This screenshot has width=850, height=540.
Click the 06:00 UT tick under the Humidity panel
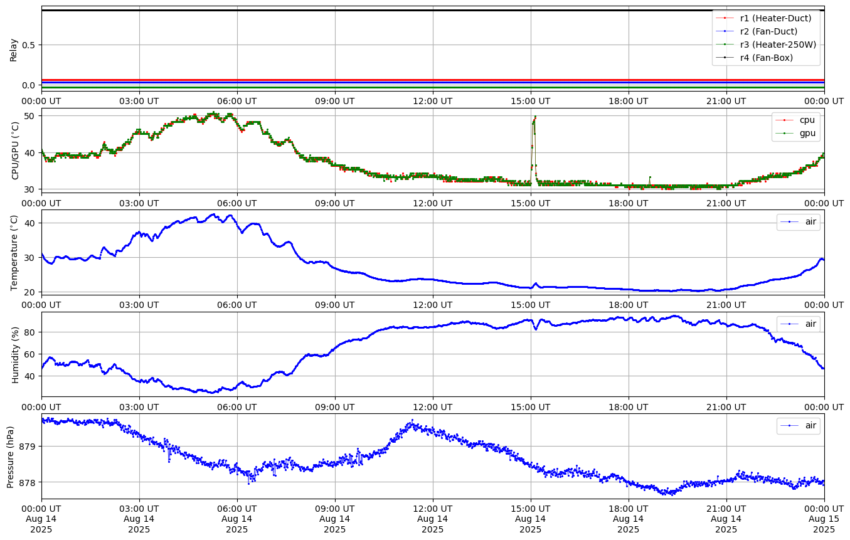pos(237,406)
